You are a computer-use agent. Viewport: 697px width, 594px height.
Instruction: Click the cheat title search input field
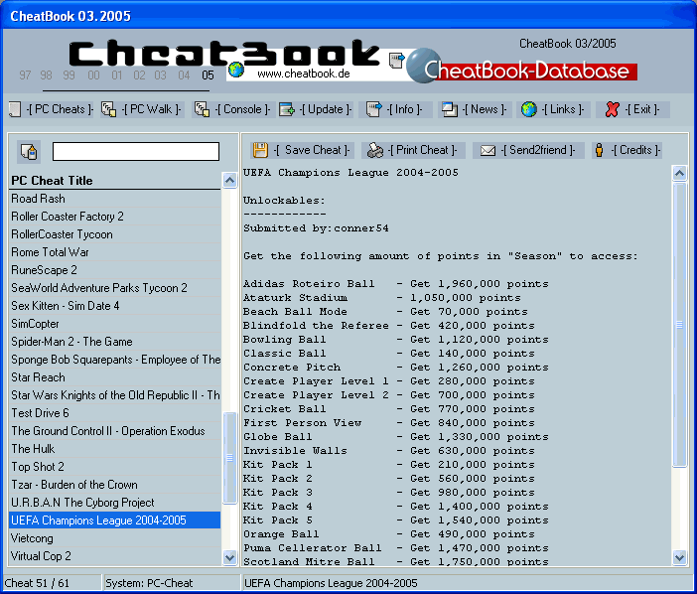coord(136,151)
